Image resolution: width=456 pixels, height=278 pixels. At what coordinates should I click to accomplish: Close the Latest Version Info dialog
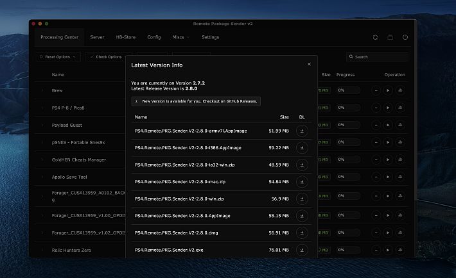(309, 64)
